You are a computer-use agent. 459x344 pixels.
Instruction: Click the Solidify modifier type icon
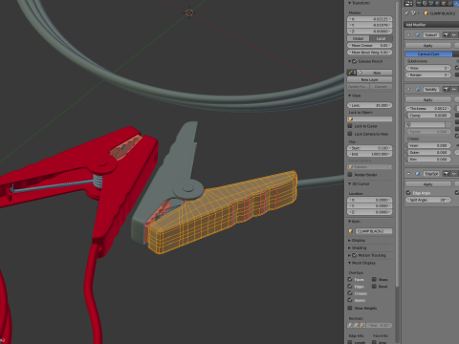coord(418,89)
